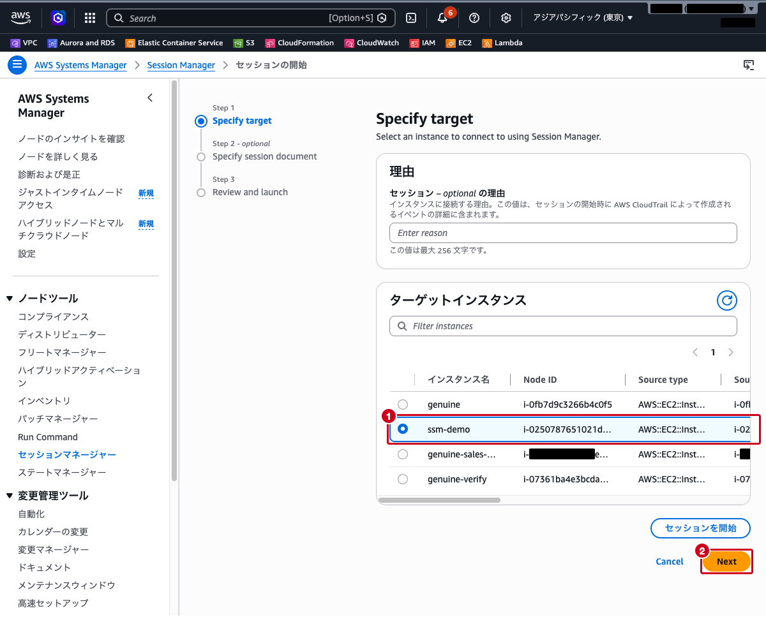
Task: Collapse the ノードツール section
Action: (10, 299)
